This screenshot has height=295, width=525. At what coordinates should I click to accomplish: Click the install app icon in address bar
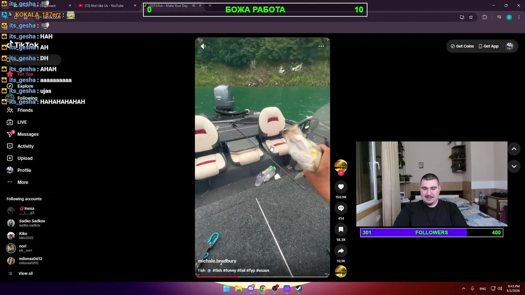coord(462,17)
